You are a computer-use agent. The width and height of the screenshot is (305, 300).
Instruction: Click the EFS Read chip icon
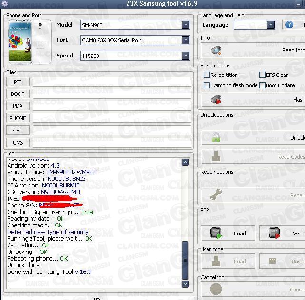pos(216,233)
